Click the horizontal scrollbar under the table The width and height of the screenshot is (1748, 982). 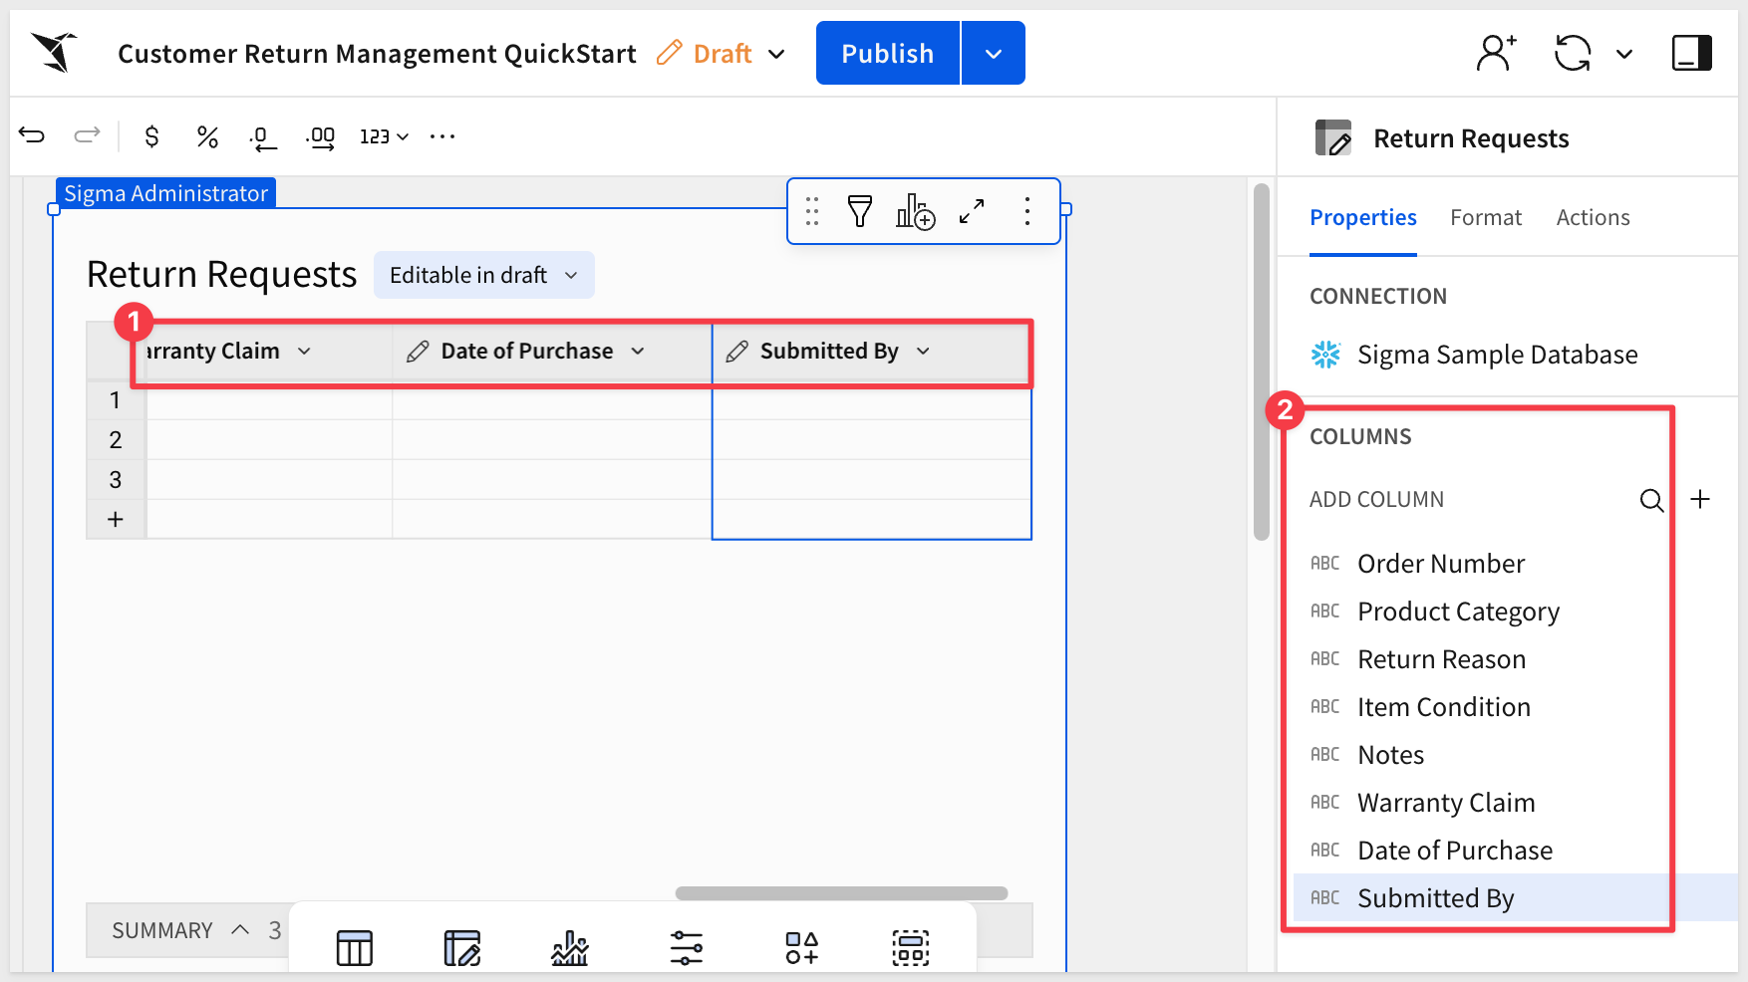coord(841,893)
